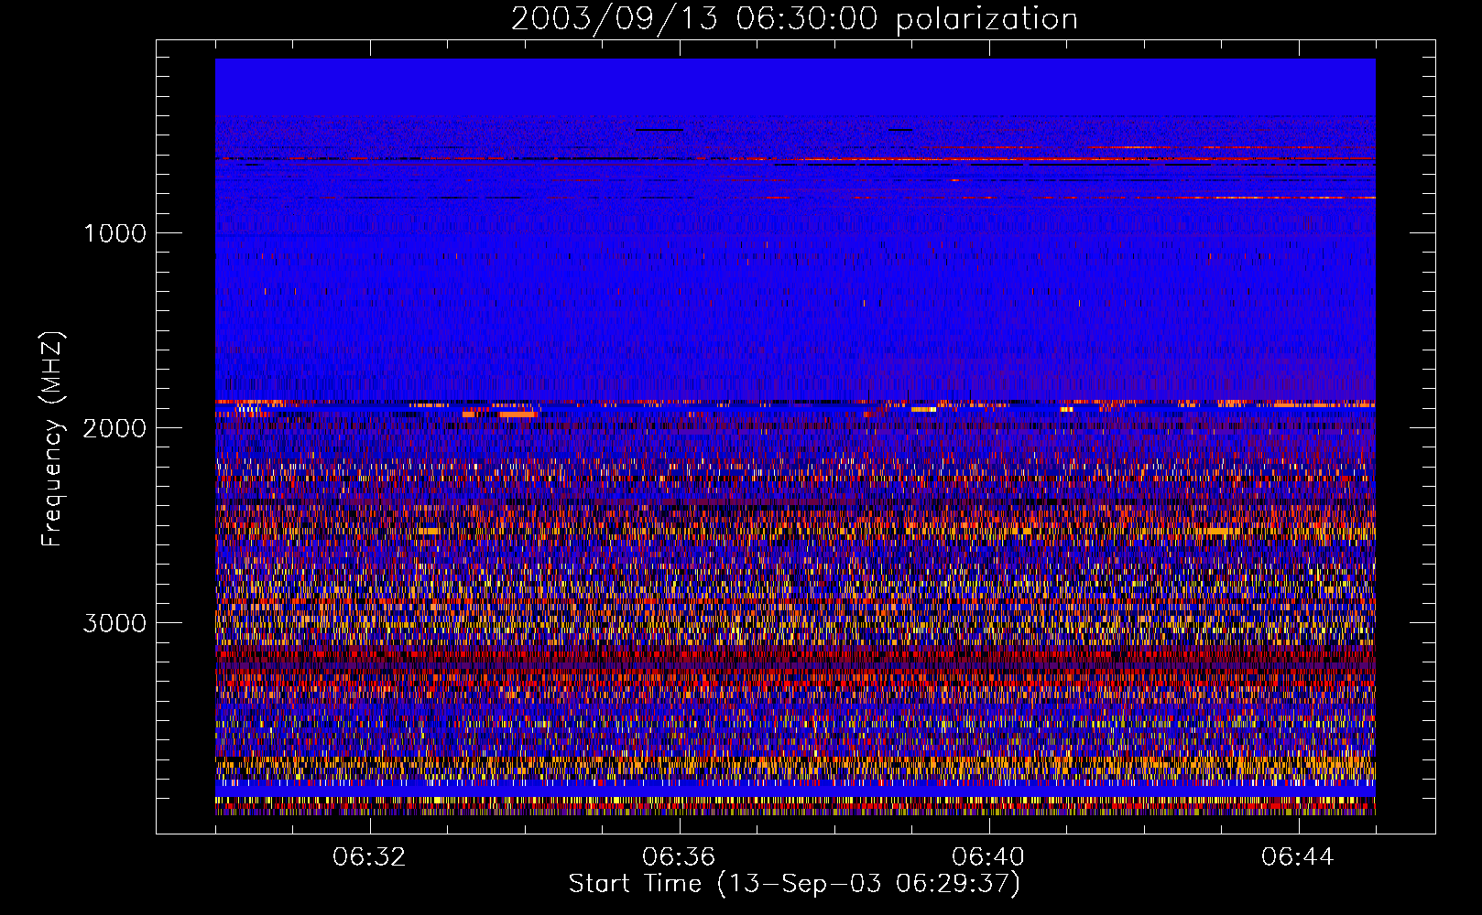Click the "Start Time (13-Sep-03 06:29:37)" label

[794, 884]
